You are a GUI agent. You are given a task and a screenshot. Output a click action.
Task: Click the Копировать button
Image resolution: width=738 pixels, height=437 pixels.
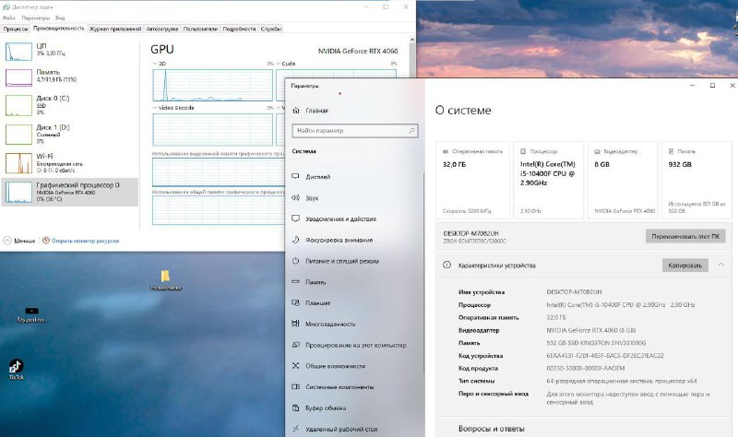[x=684, y=266]
